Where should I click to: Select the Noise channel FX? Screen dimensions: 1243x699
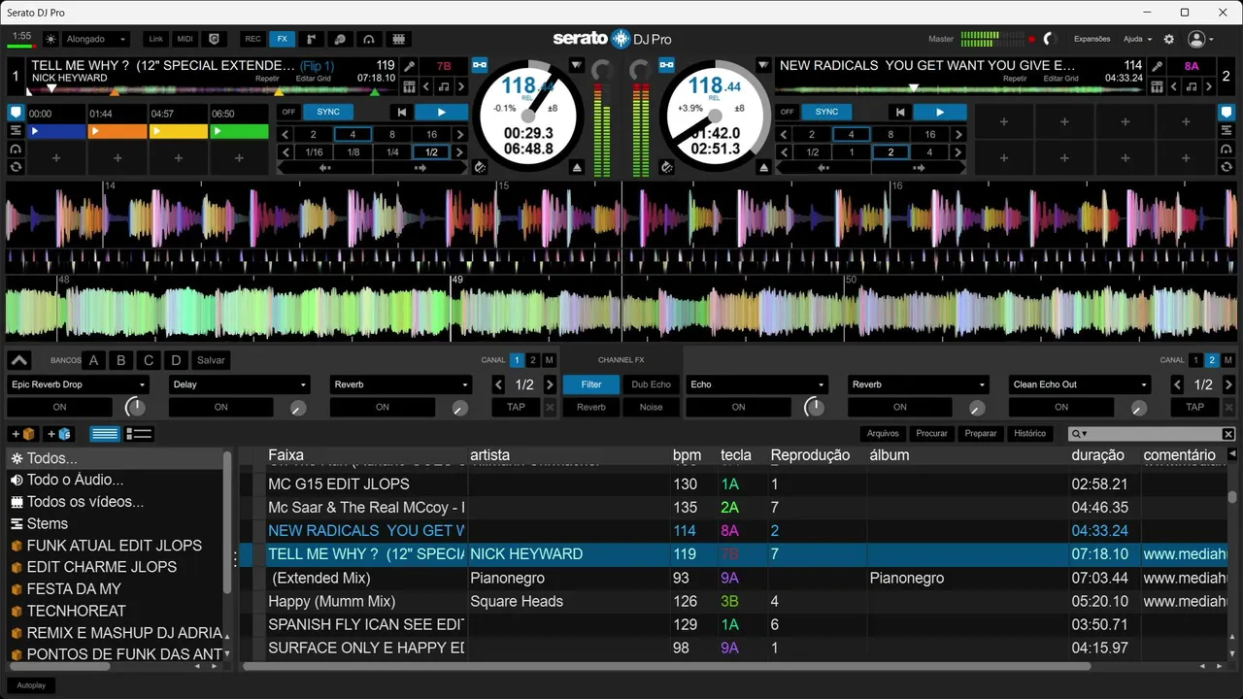[x=651, y=408]
